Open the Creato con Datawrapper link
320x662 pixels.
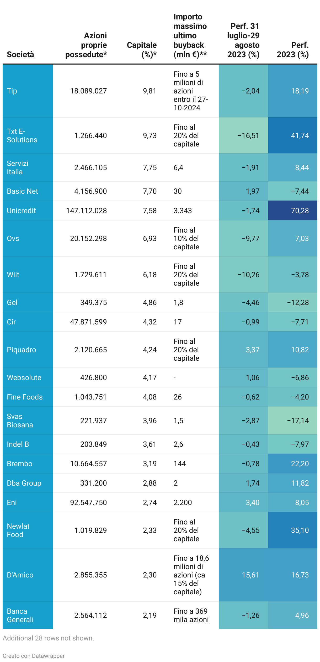[34, 656]
